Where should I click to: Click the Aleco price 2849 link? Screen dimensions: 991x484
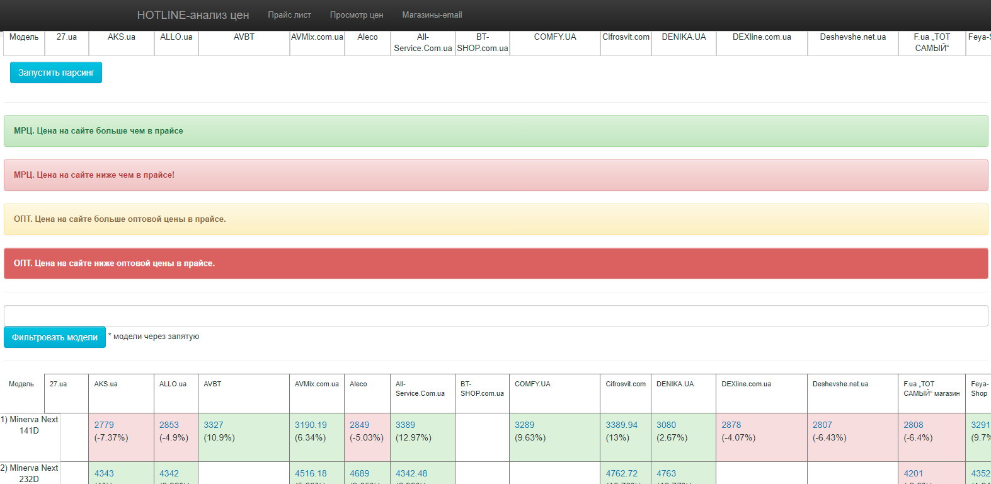[359, 425]
